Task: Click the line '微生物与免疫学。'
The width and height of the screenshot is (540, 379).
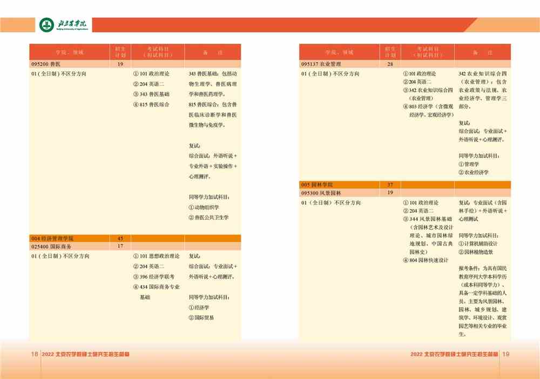Action: click(x=207, y=125)
